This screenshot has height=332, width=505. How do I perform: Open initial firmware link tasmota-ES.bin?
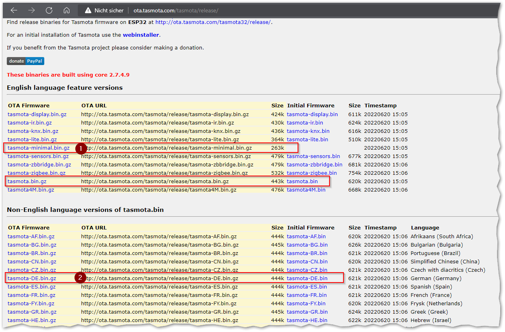point(307,287)
